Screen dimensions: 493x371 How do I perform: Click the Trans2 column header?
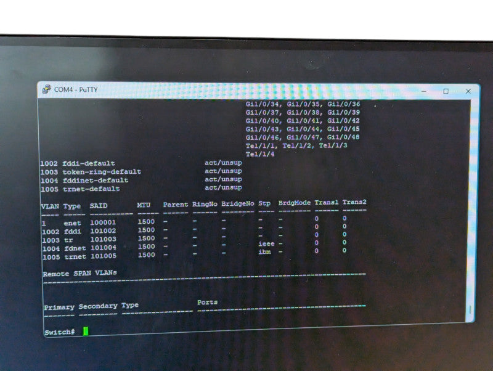click(354, 202)
